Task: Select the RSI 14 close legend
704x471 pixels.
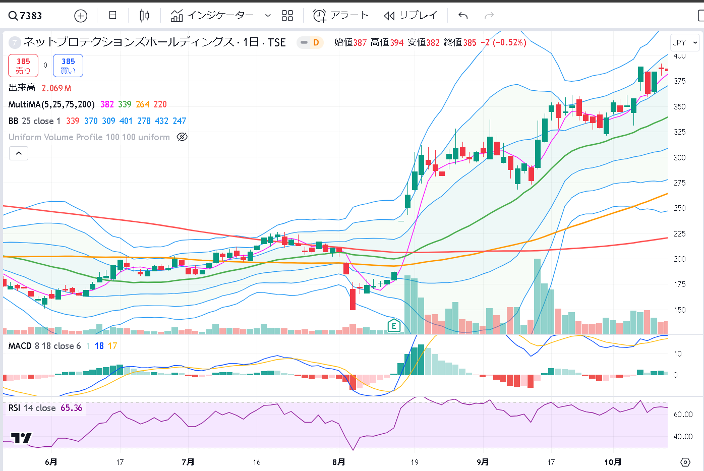Action: [x=32, y=408]
